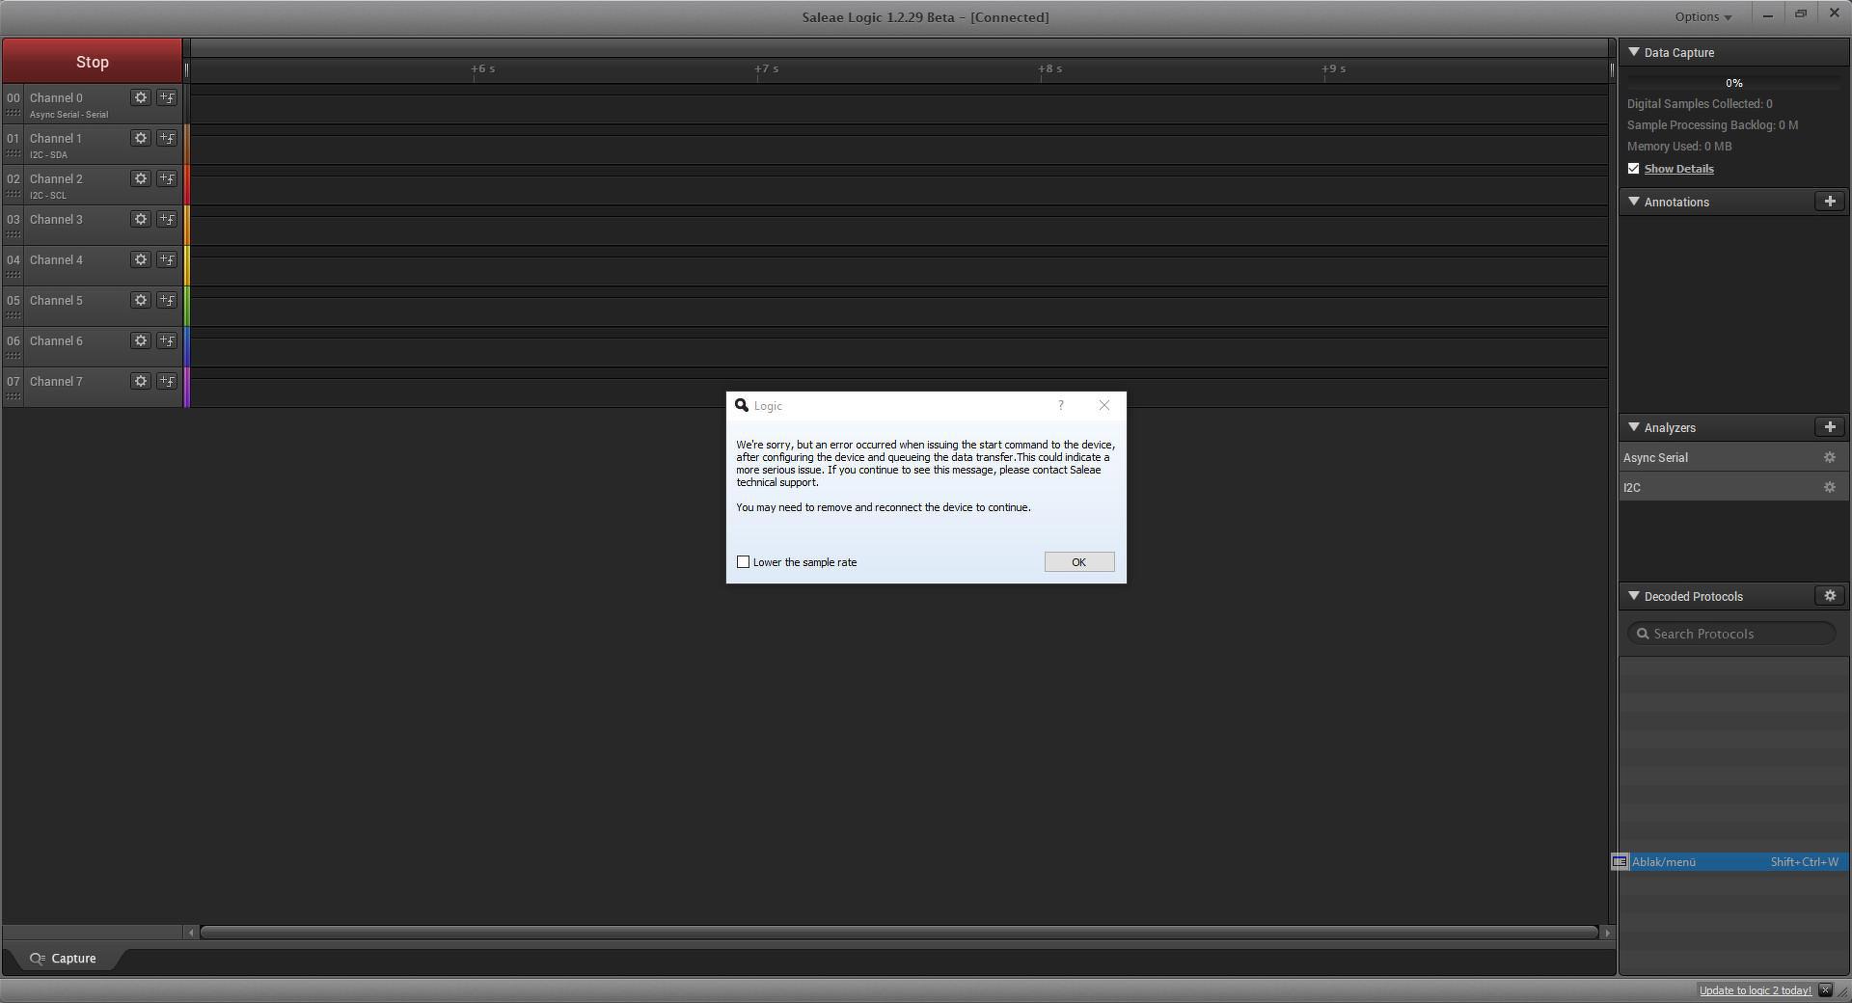1852x1003 pixels.
Task: Add a new annotation with plus button
Action: tap(1830, 202)
